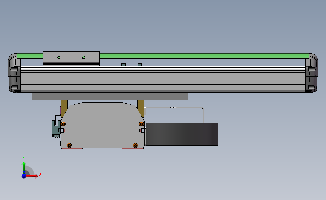Pick the bottom-left orange bolt on the housing
This screenshot has height=200, width=326.
(x=69, y=146)
